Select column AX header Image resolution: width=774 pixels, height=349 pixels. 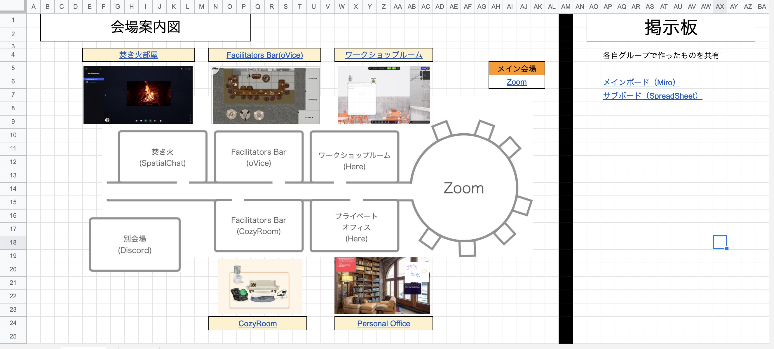tap(720, 7)
